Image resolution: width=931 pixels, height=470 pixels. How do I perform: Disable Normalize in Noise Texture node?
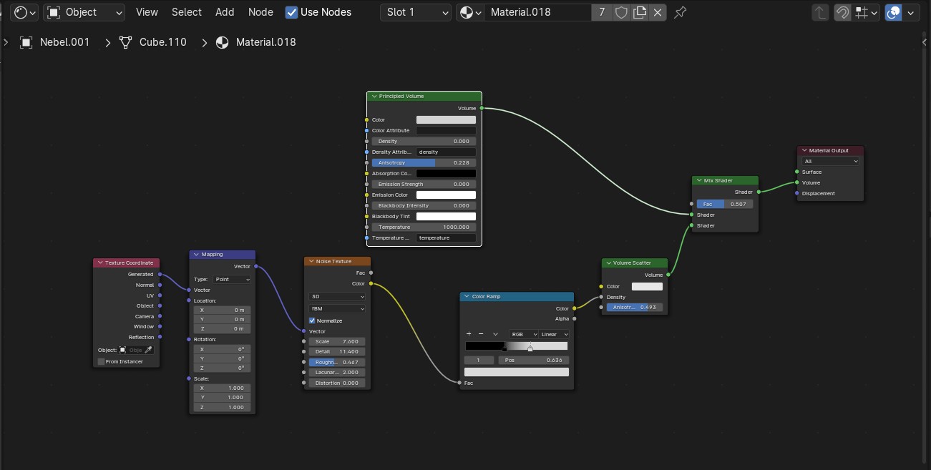312,320
